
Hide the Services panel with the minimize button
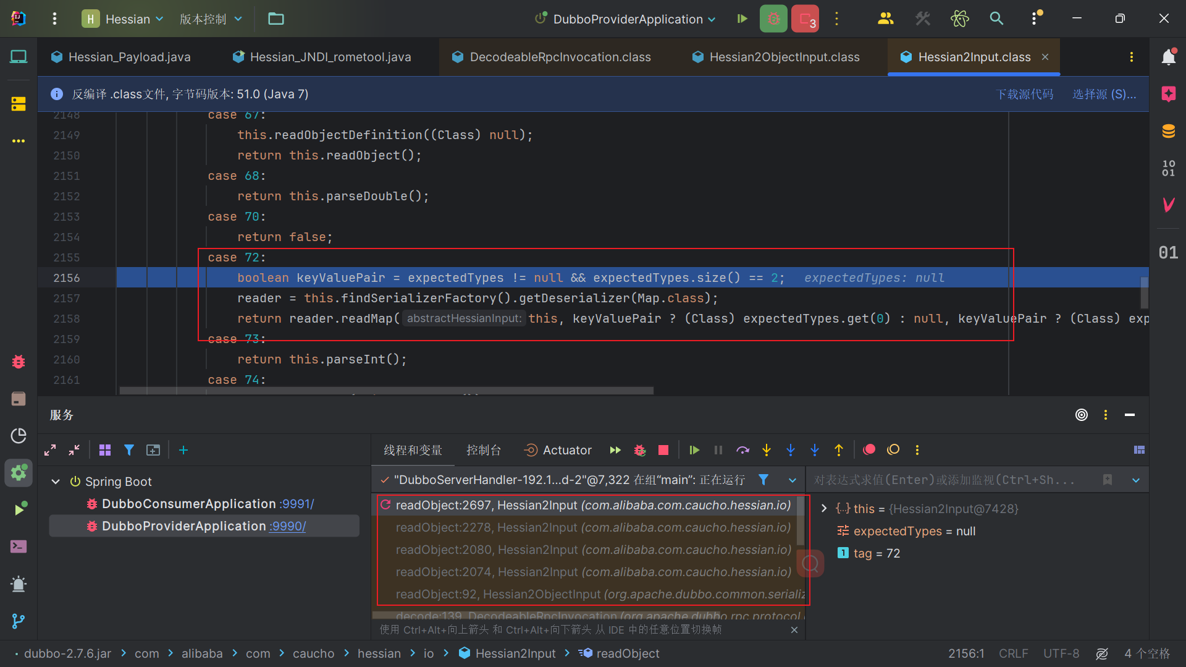(x=1130, y=415)
